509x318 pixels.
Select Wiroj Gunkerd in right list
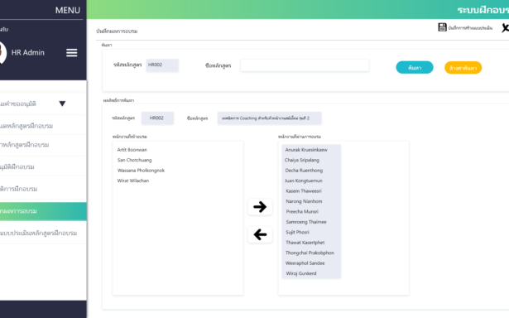click(301, 273)
